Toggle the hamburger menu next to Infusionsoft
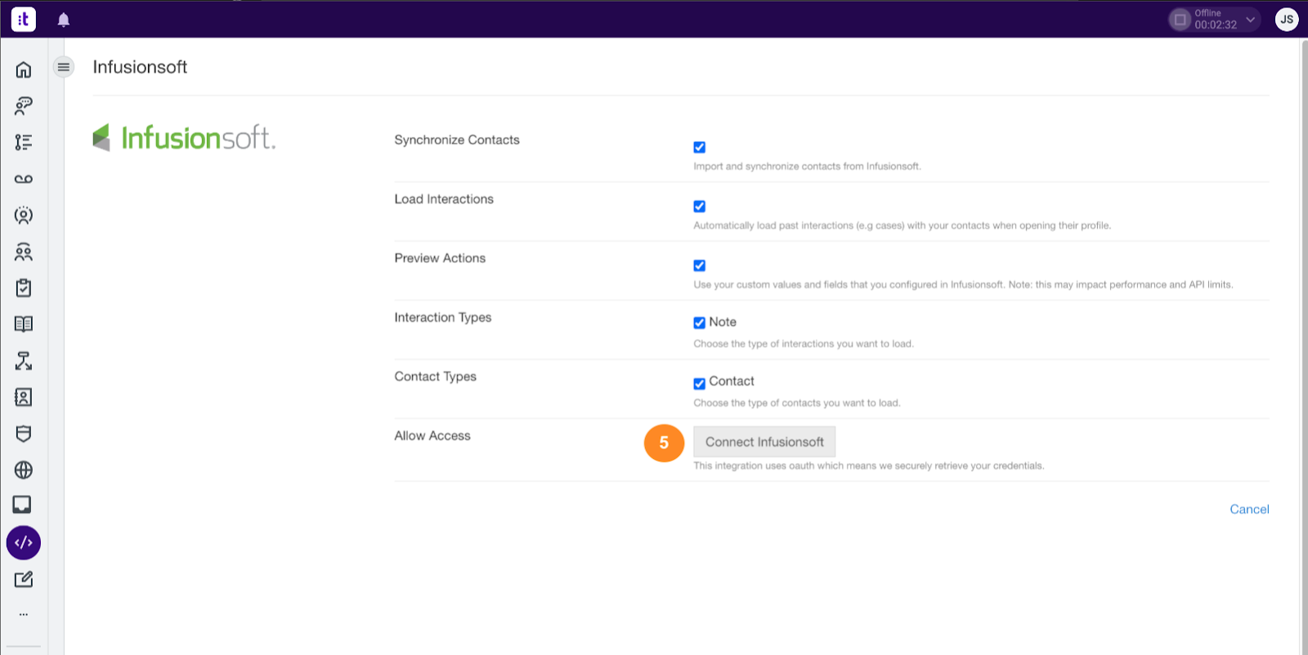Image resolution: width=1308 pixels, height=655 pixels. pos(64,67)
